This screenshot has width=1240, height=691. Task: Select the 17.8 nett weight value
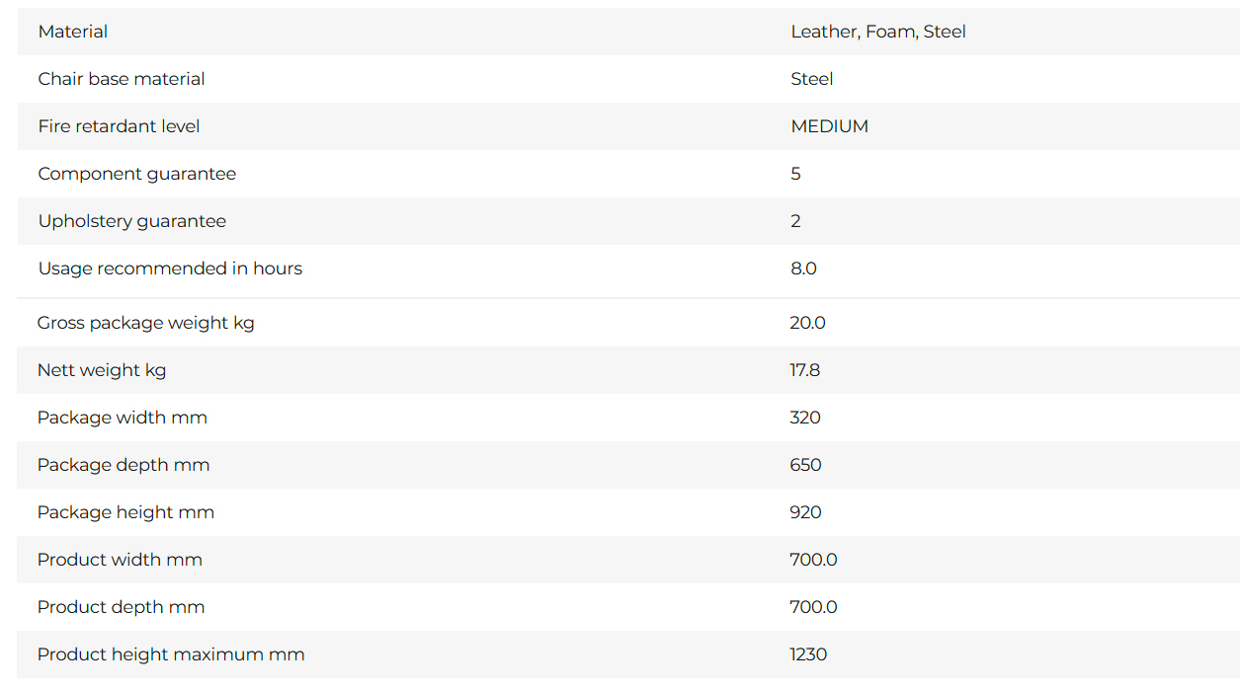[805, 370]
